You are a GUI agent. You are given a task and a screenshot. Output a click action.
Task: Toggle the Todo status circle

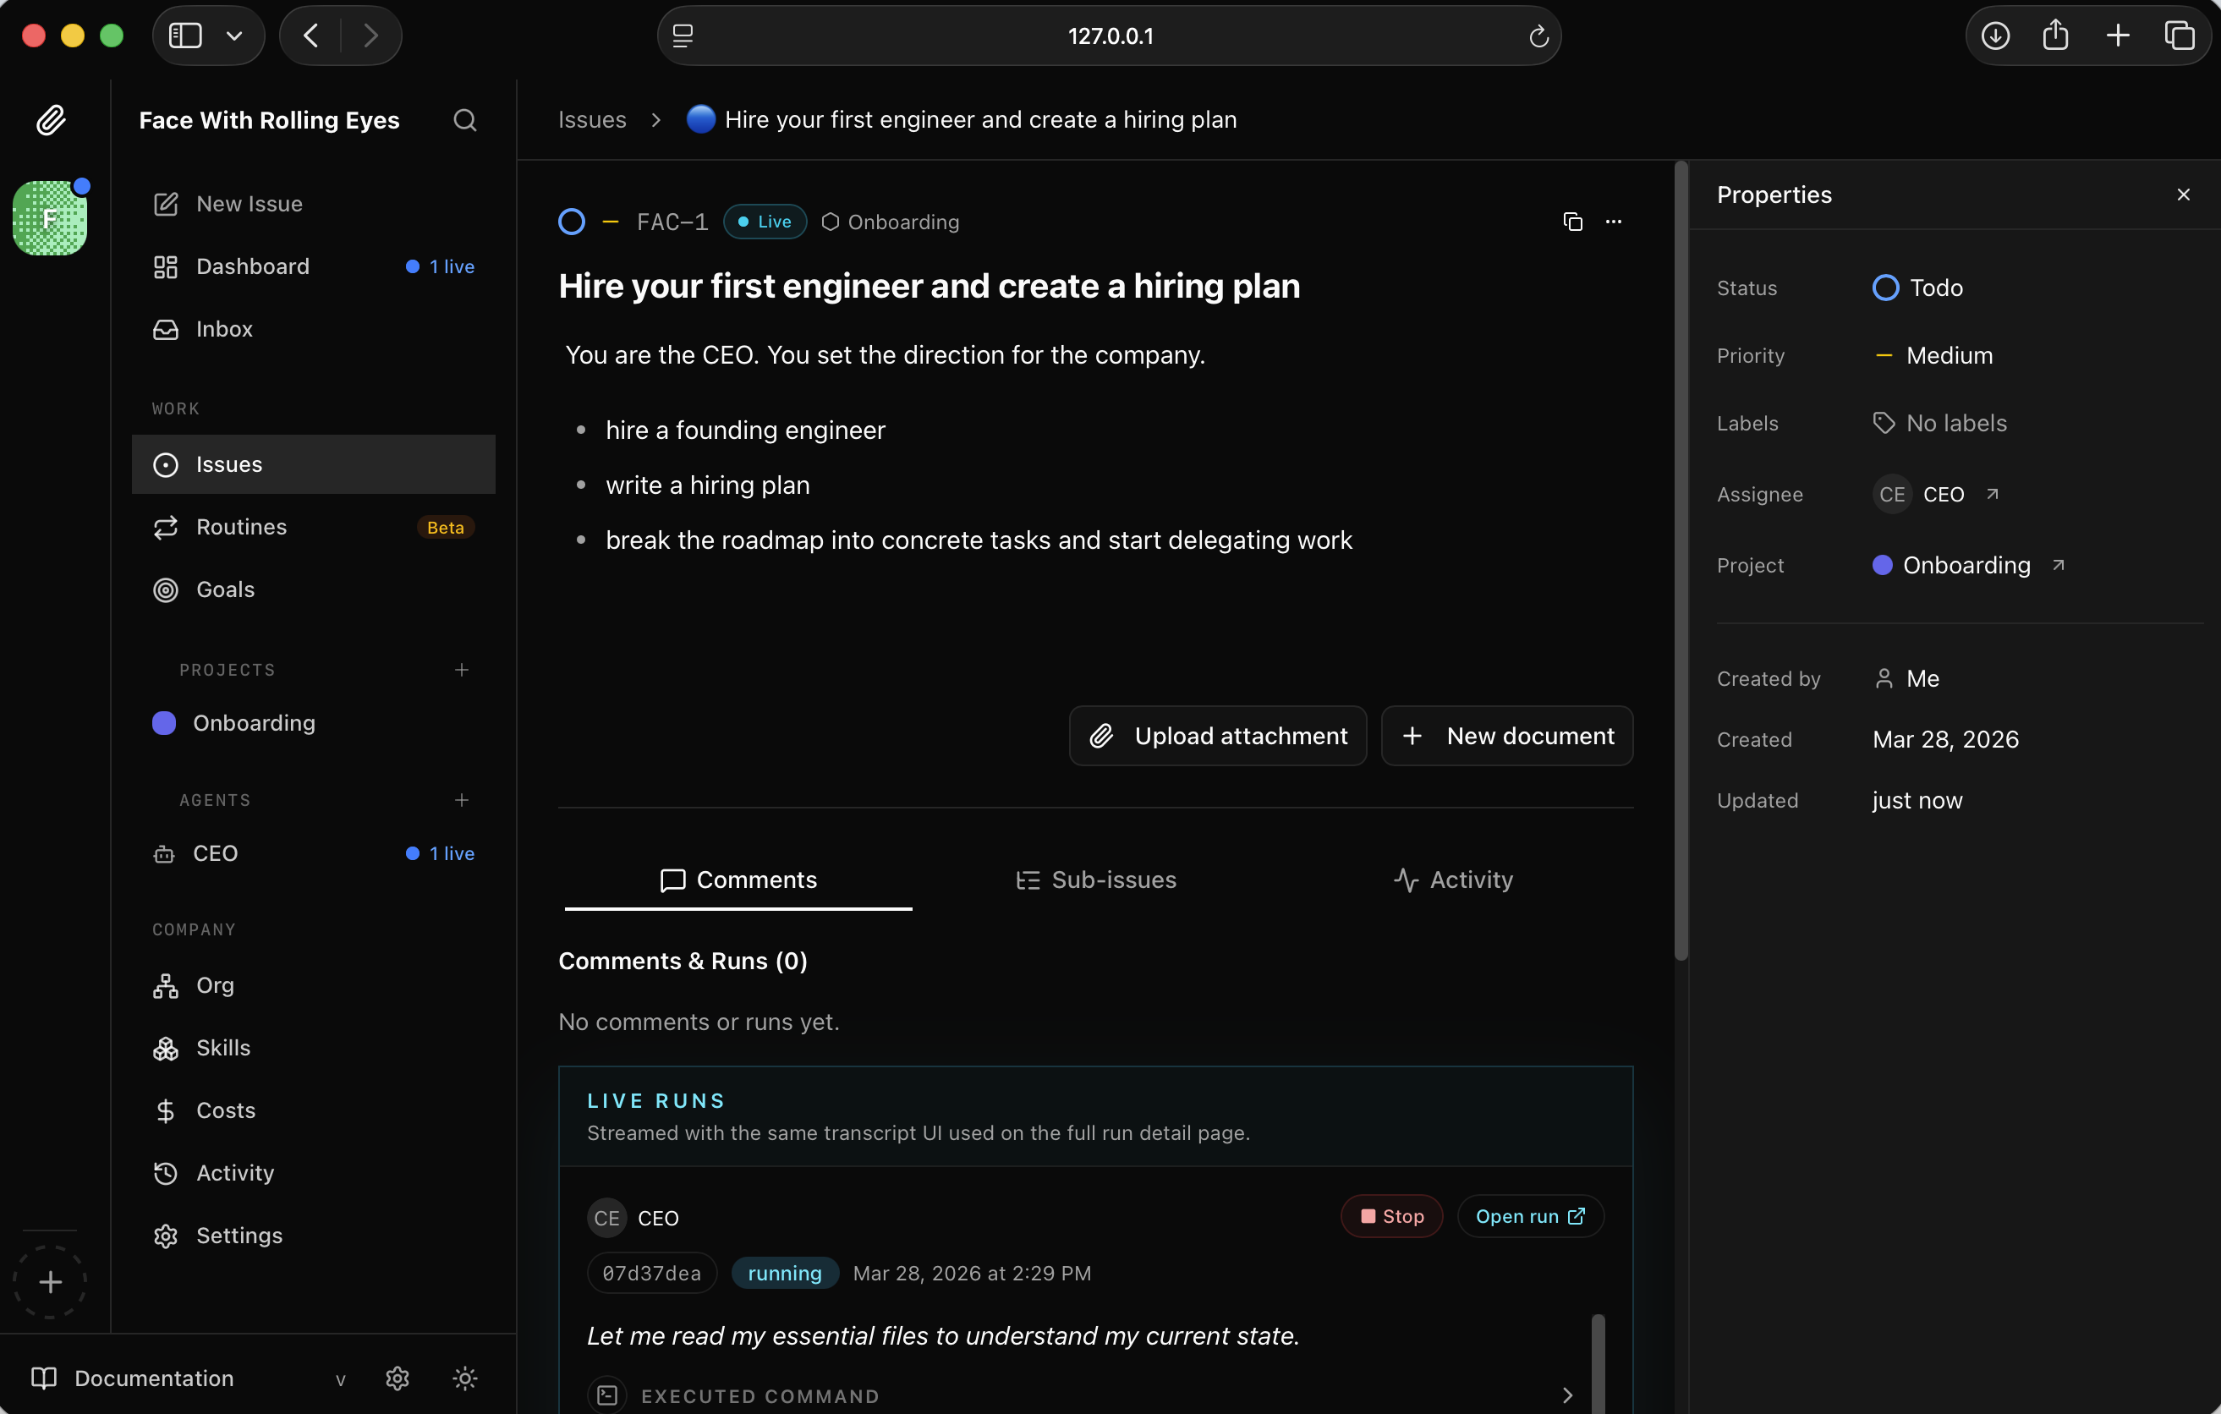tap(1886, 287)
